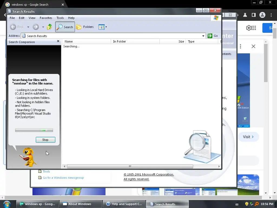Image resolution: width=277 pixels, height=208 pixels.
Task: Open the Chrome profile avatar icon
Action: coord(262,15)
